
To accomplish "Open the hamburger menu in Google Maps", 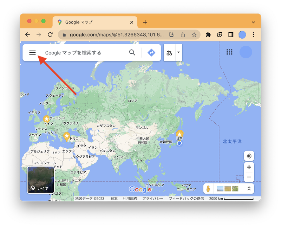I will [x=32, y=53].
